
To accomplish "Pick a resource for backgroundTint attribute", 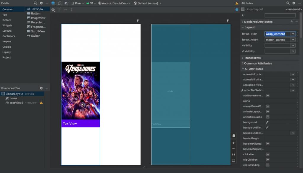I will point(267,128).
